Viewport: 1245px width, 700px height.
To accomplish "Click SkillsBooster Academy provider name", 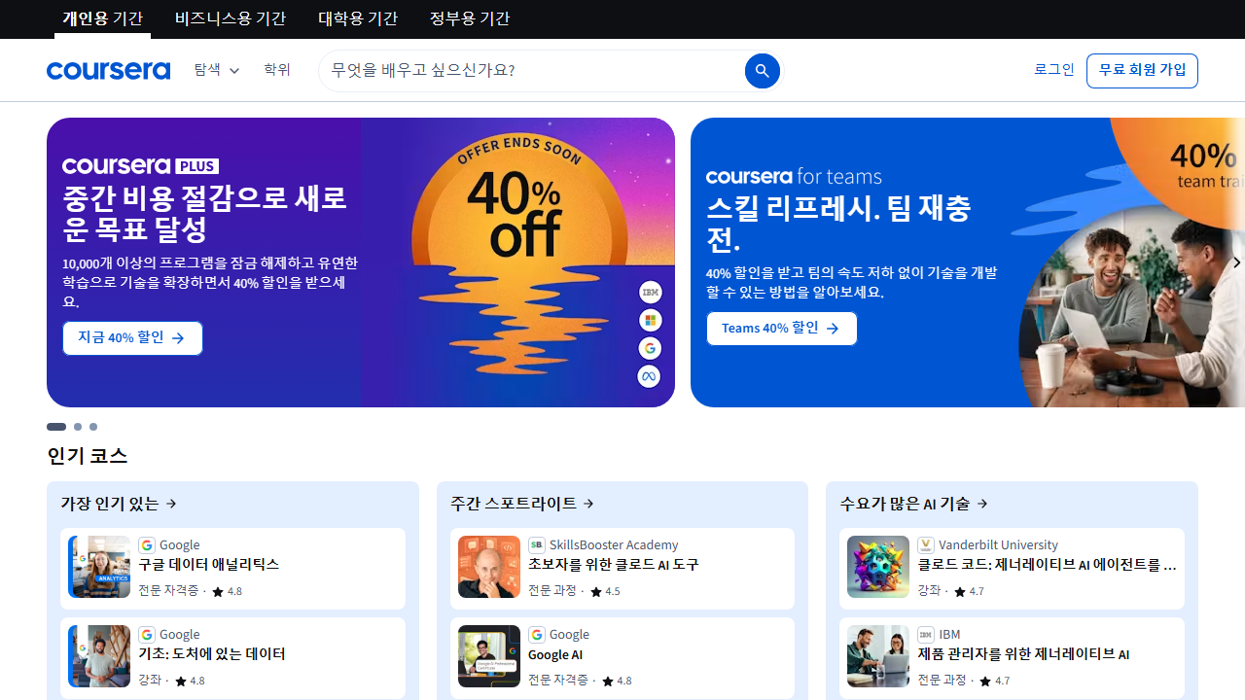I will click(x=614, y=545).
